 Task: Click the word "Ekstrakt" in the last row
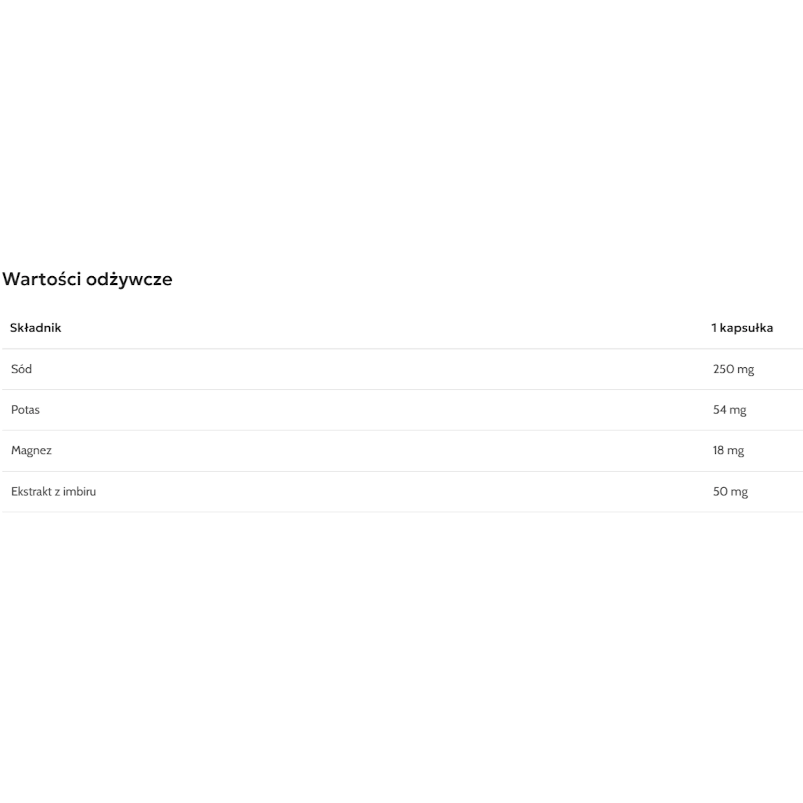(31, 491)
